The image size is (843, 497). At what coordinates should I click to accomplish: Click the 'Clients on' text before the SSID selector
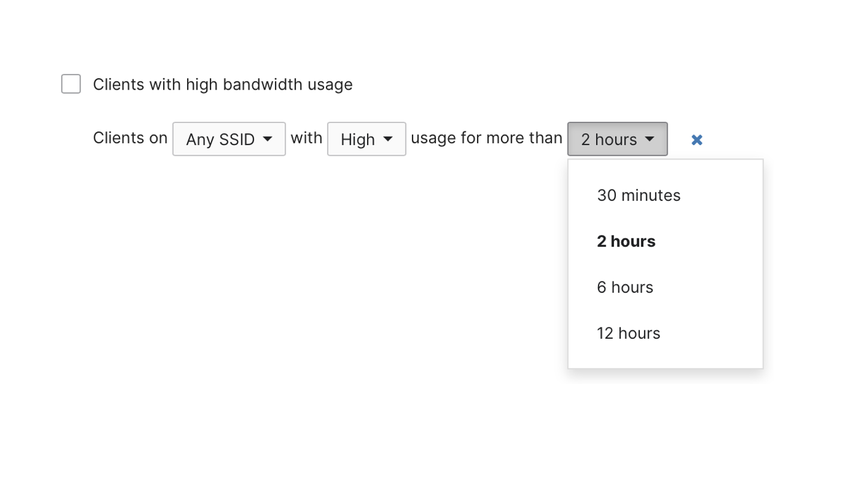pyautogui.click(x=130, y=138)
